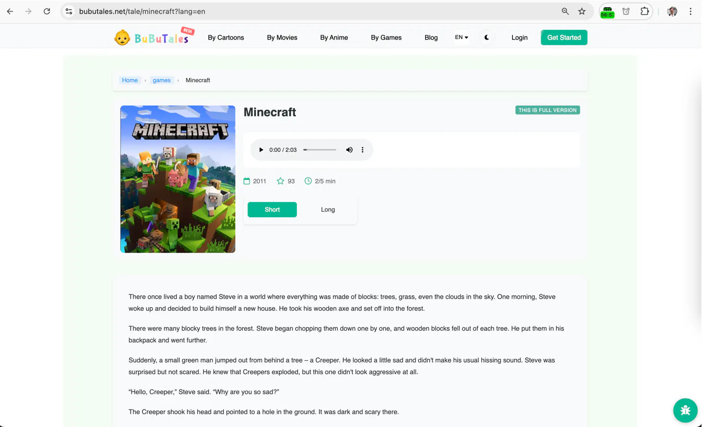Open the Chrome profile avatar
Image resolution: width=702 pixels, height=427 pixels.
672,11
